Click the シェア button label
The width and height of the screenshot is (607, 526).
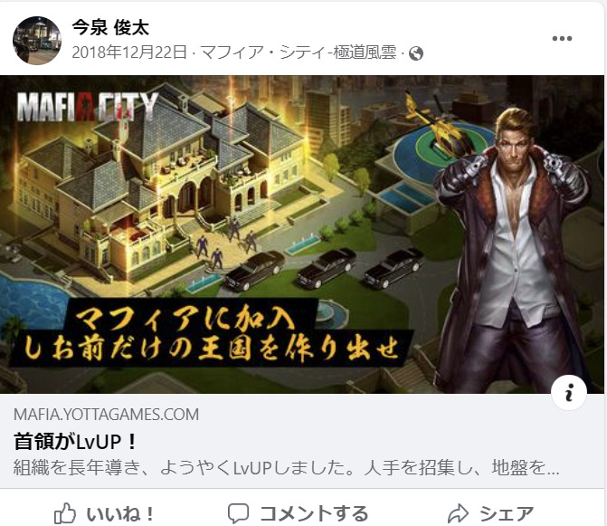coord(507,514)
